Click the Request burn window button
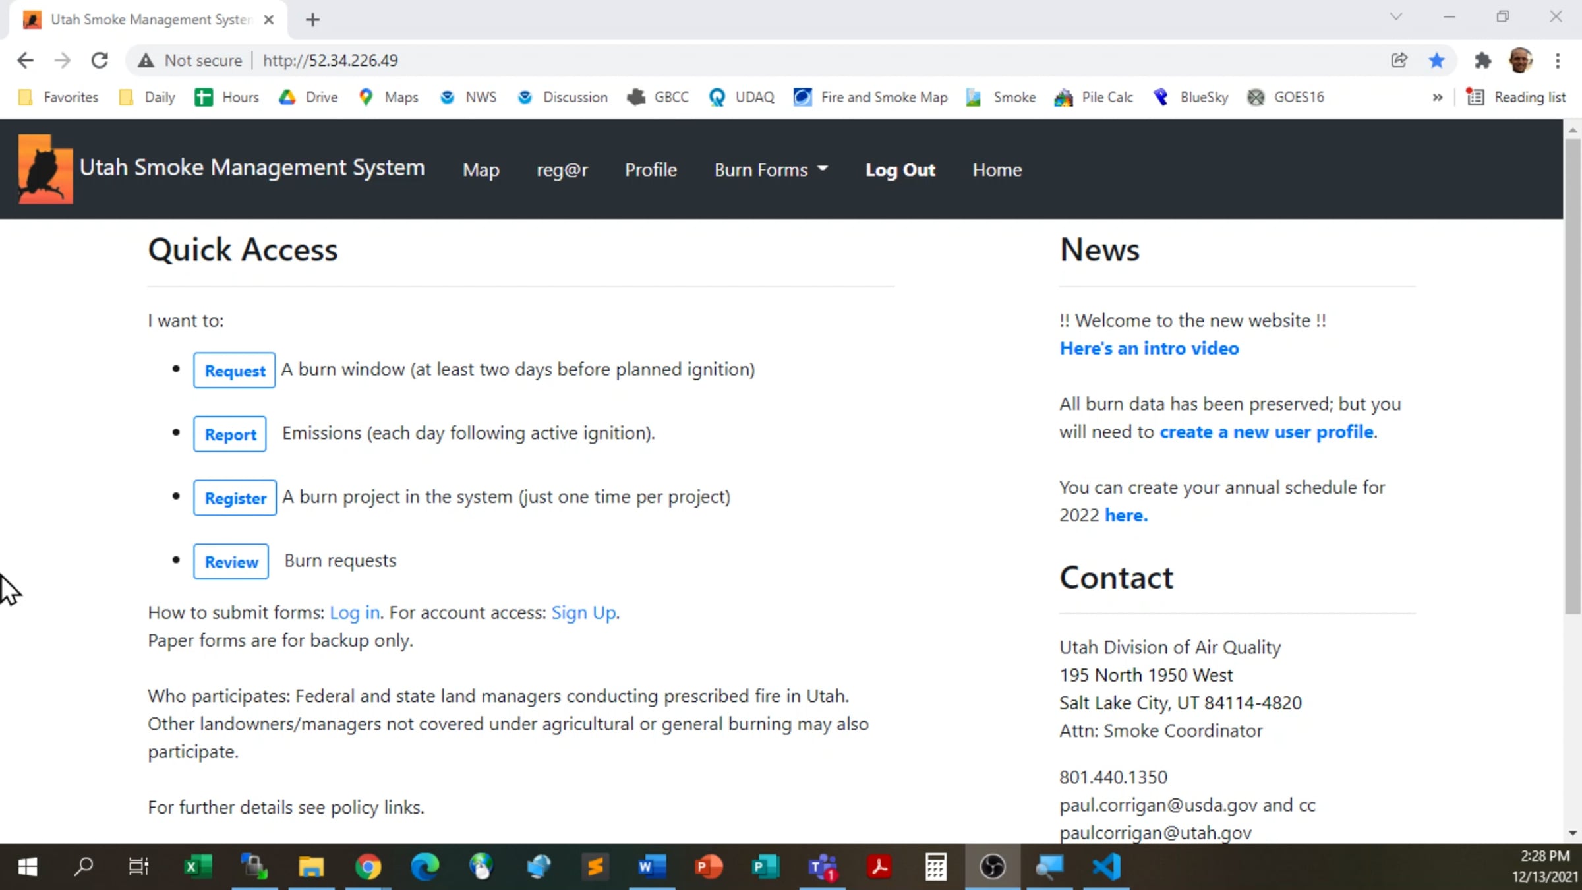The image size is (1582, 890). coord(235,371)
